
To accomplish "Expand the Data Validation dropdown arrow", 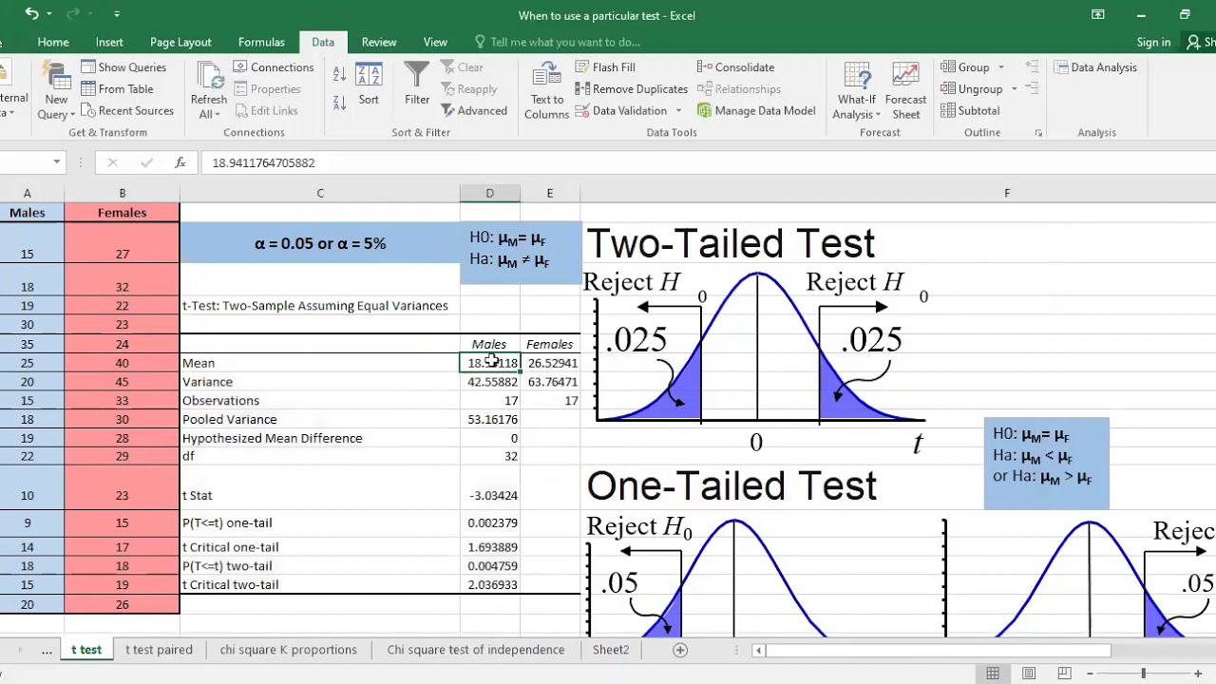I will click(678, 111).
